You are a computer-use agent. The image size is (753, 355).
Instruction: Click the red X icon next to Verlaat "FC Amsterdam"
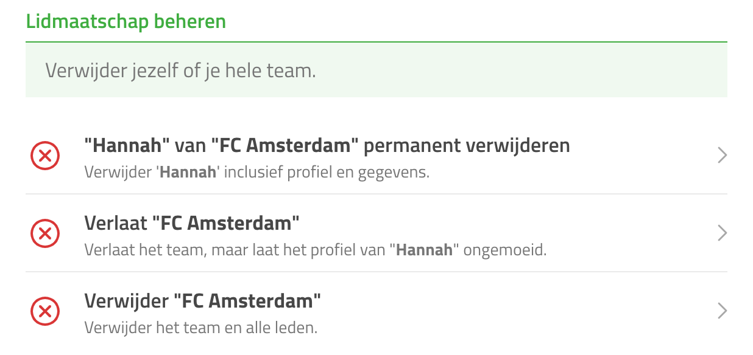click(x=45, y=233)
